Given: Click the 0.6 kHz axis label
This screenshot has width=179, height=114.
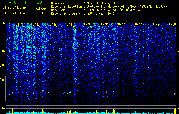Looking at the screenshot, I should [x=2, y=108].
